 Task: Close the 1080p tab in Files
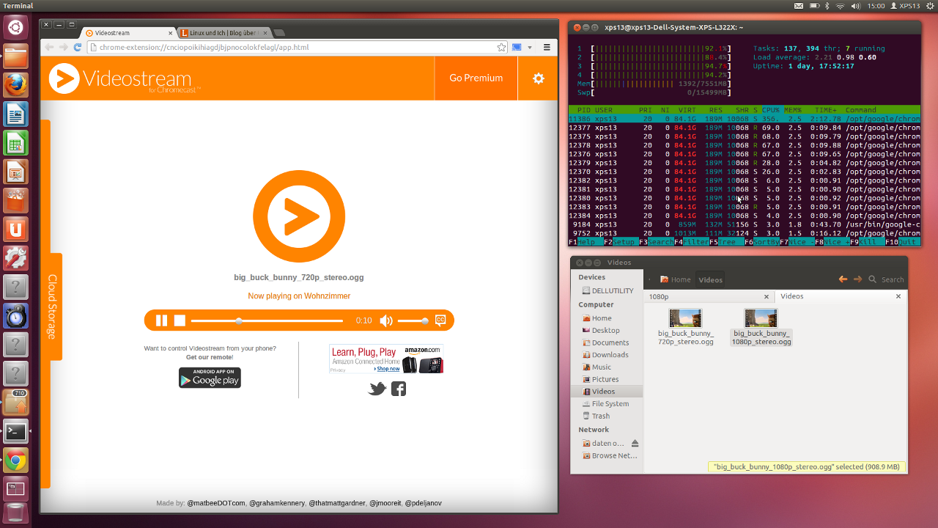coord(767,297)
